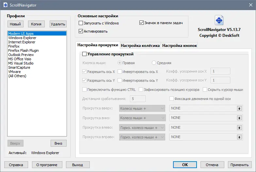256x172 pixels.
Task: Confirm with the OK button
Action: (185, 165)
